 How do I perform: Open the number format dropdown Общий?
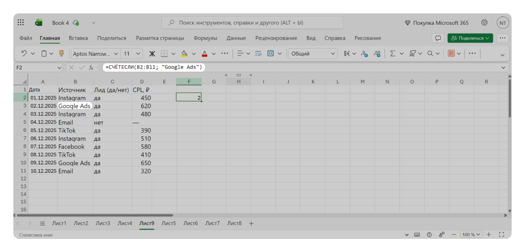point(313,54)
